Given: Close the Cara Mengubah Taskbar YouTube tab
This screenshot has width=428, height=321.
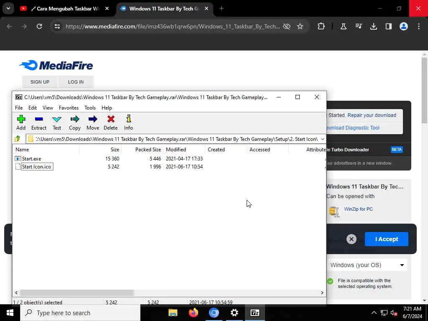Looking at the screenshot, I should click(x=107, y=9).
